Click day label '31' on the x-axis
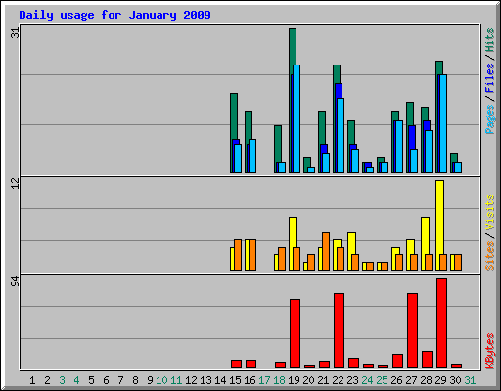Screen dimensions: 501x391 click(470, 380)
